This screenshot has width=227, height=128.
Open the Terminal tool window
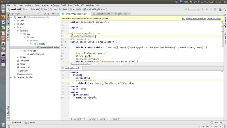tap(16, 123)
